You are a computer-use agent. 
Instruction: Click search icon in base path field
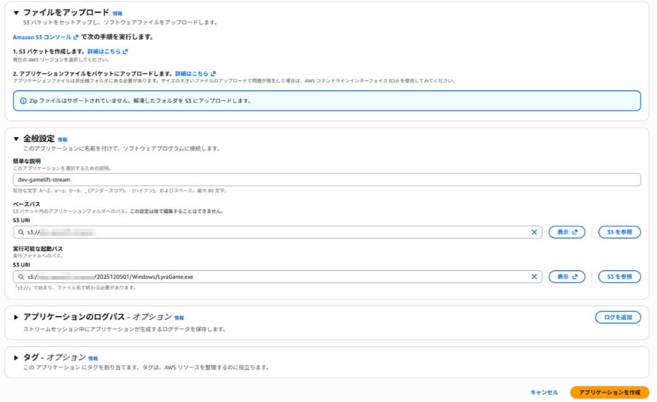[22, 232]
